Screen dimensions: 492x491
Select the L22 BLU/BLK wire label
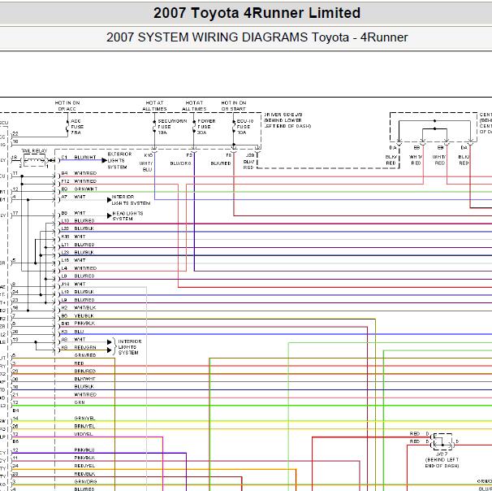(77, 228)
